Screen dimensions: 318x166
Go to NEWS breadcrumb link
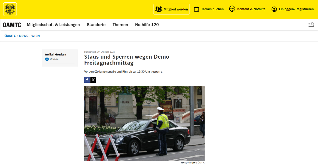pos(24,36)
